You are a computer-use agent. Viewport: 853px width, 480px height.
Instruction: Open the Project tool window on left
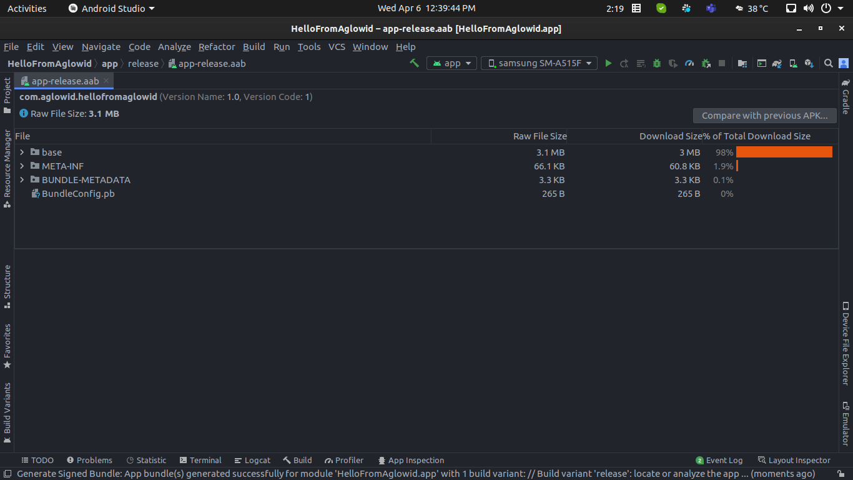tap(7, 96)
